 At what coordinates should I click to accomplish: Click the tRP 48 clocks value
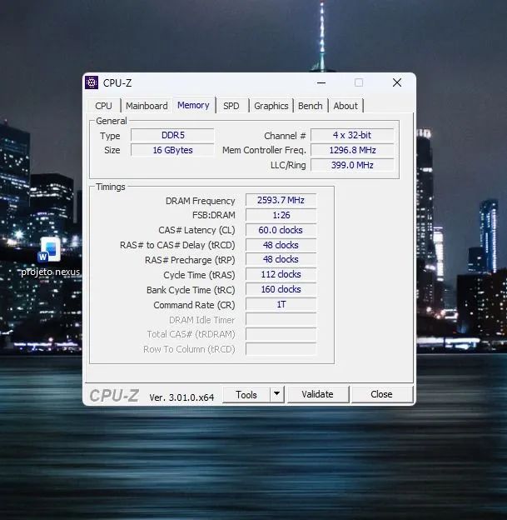281,260
